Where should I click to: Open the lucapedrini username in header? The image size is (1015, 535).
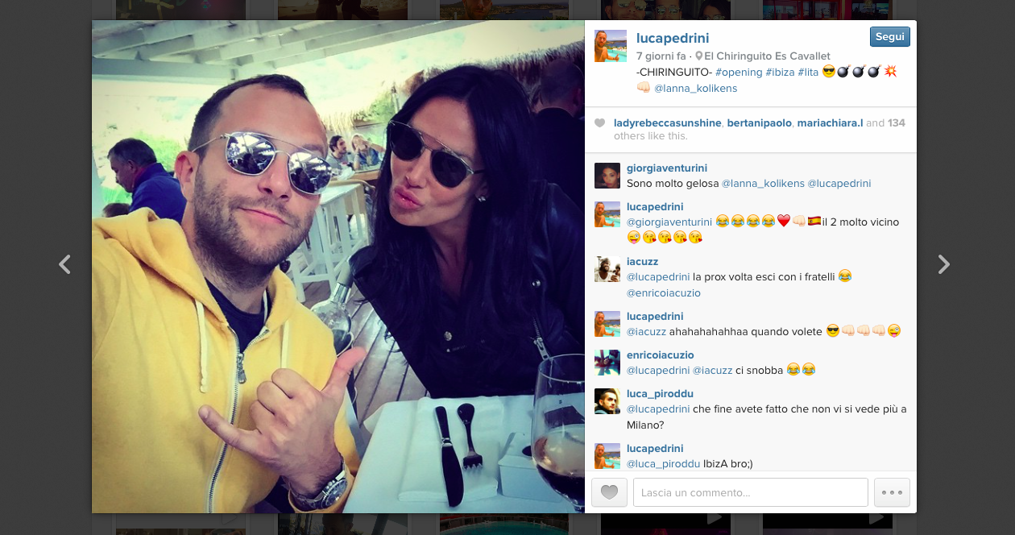[673, 38]
